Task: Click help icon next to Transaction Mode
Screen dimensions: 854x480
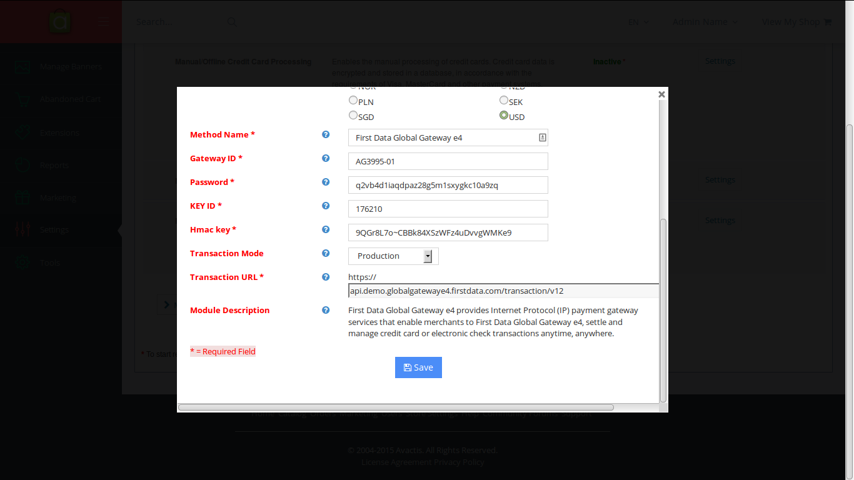Action: coord(326,253)
